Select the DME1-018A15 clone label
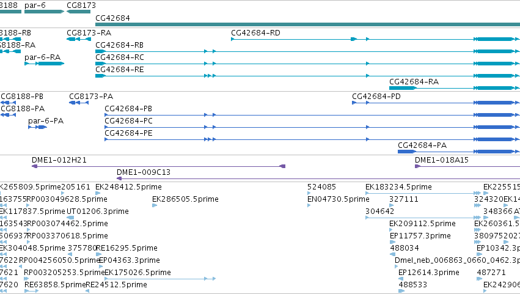Viewport: 520px width, 294px height. coord(441,160)
